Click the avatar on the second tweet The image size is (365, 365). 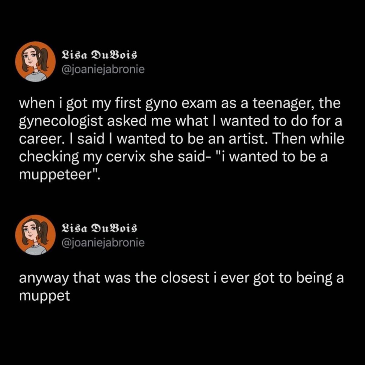(35, 235)
